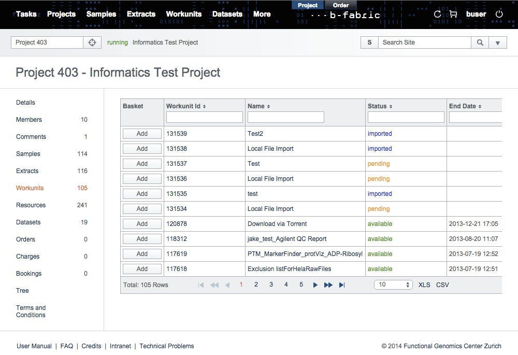Open the Projects menu
518x355 pixels.
tap(62, 14)
